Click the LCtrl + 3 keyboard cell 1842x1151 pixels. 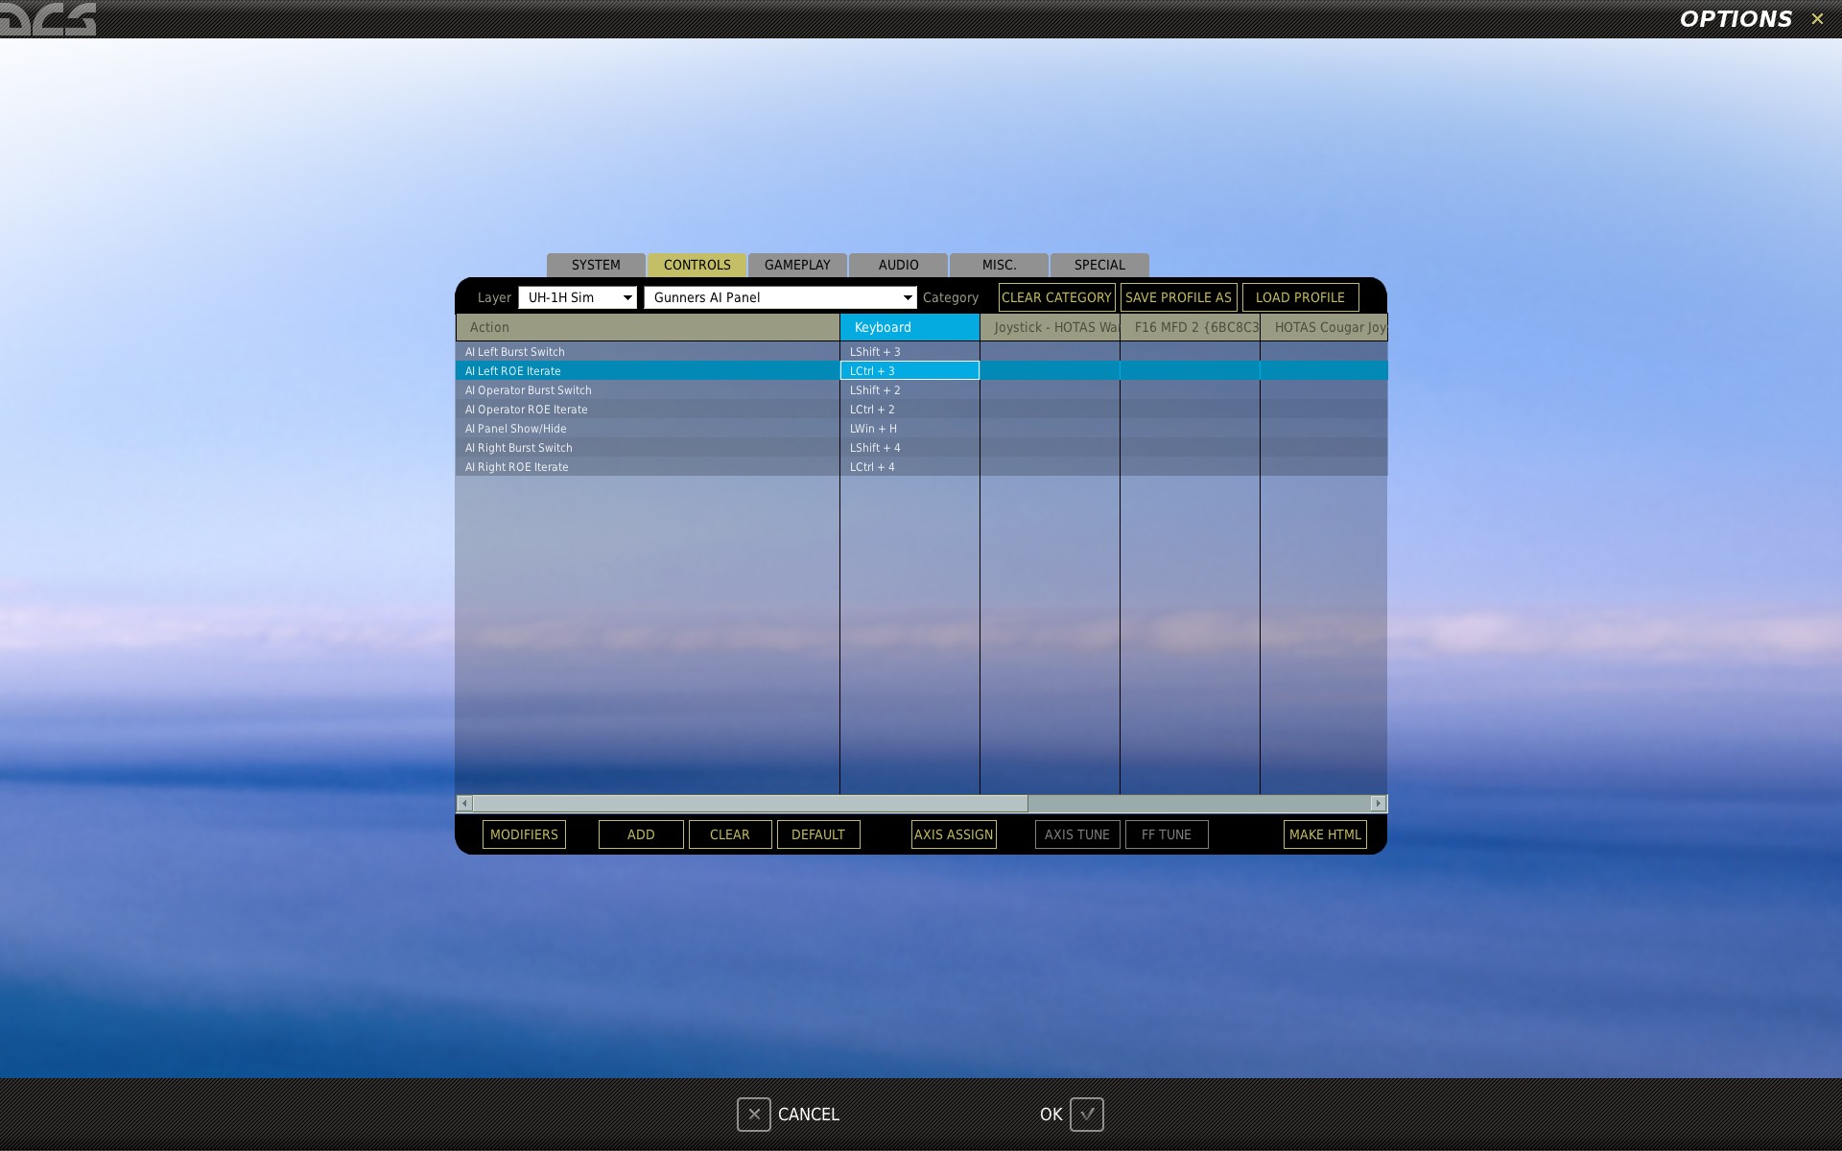(909, 371)
